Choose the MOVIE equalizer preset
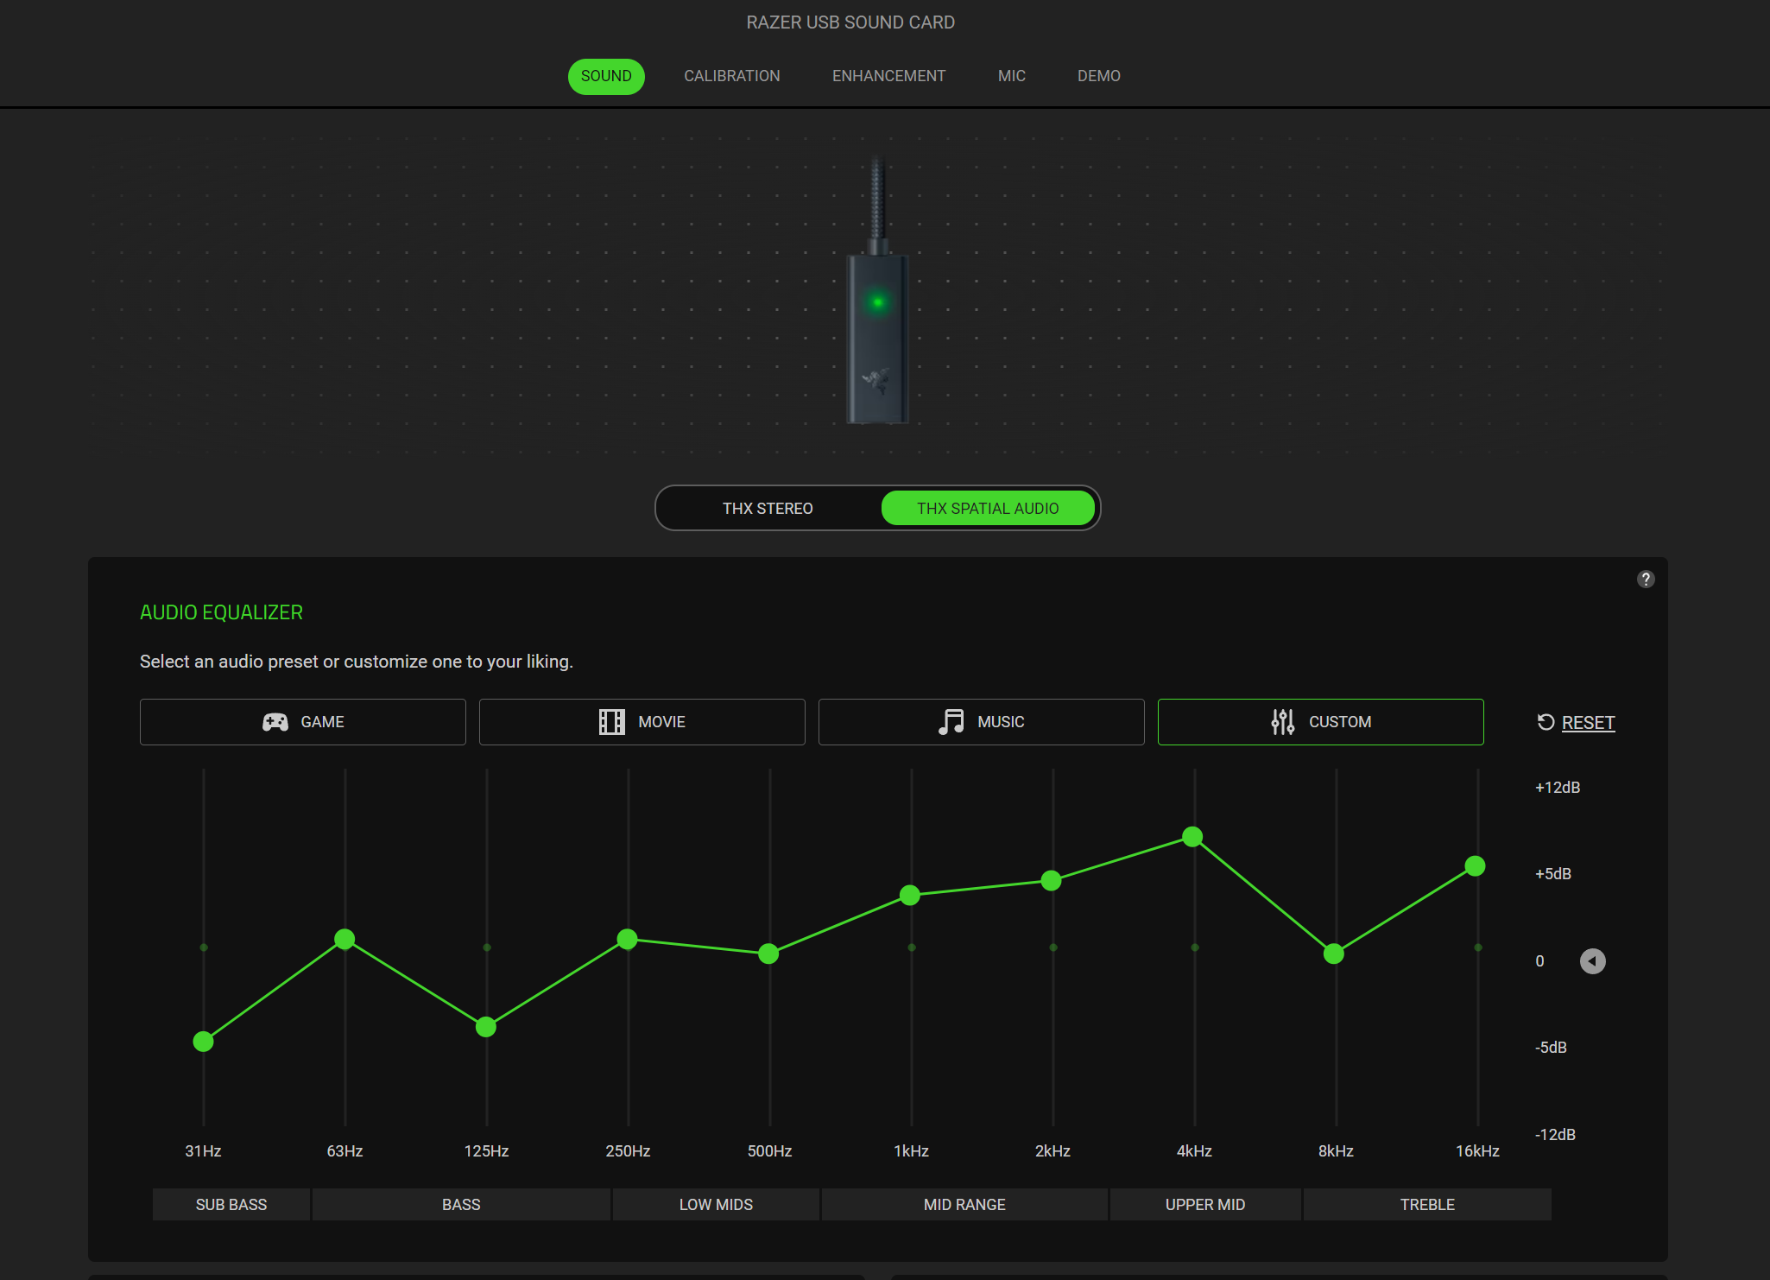1770x1280 pixels. (642, 722)
